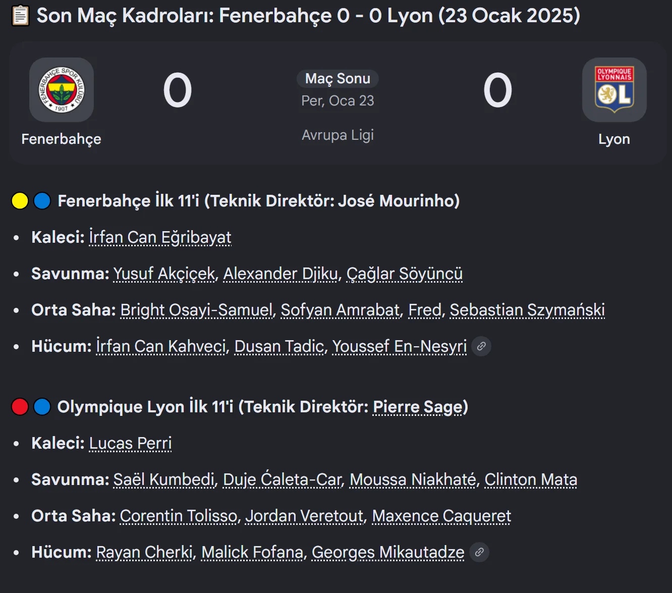Open the source link icon after Georges Mikautadze
The height and width of the screenshot is (593, 672).
(479, 552)
